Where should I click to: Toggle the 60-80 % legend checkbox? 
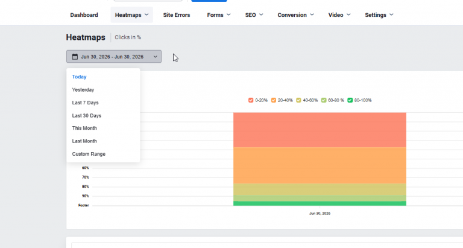click(324, 100)
